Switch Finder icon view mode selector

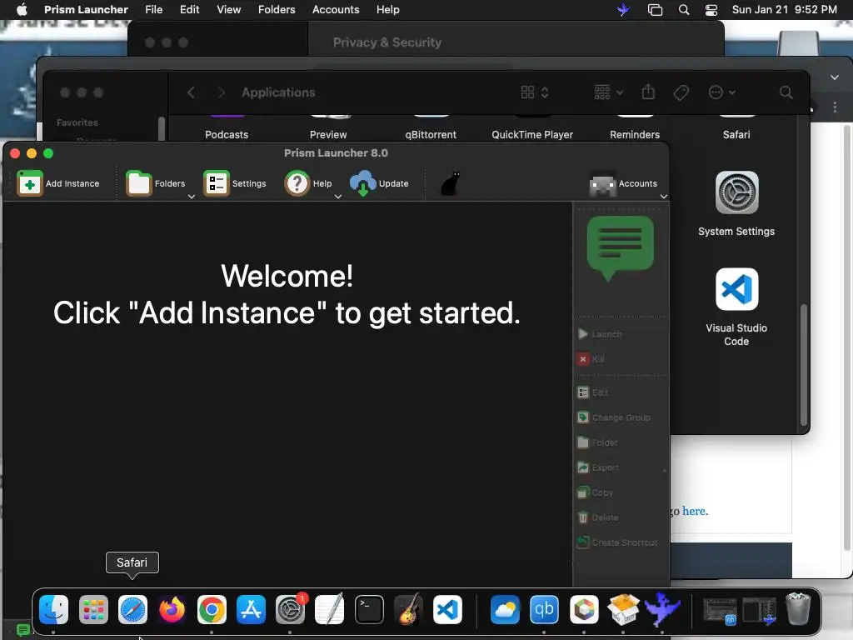coord(535,92)
